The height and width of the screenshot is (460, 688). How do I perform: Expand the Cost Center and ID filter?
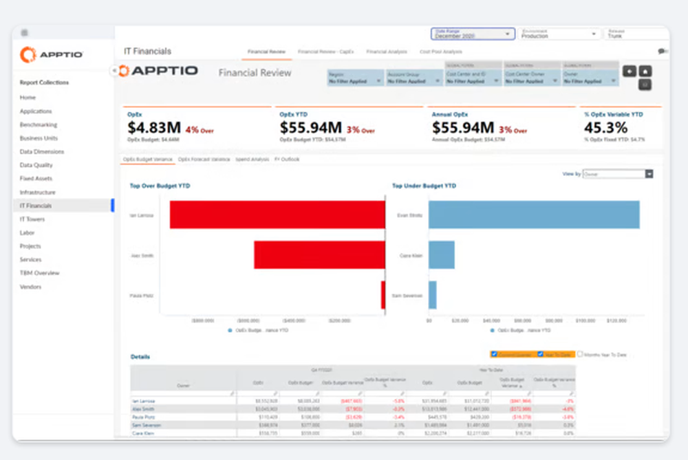[473, 78]
